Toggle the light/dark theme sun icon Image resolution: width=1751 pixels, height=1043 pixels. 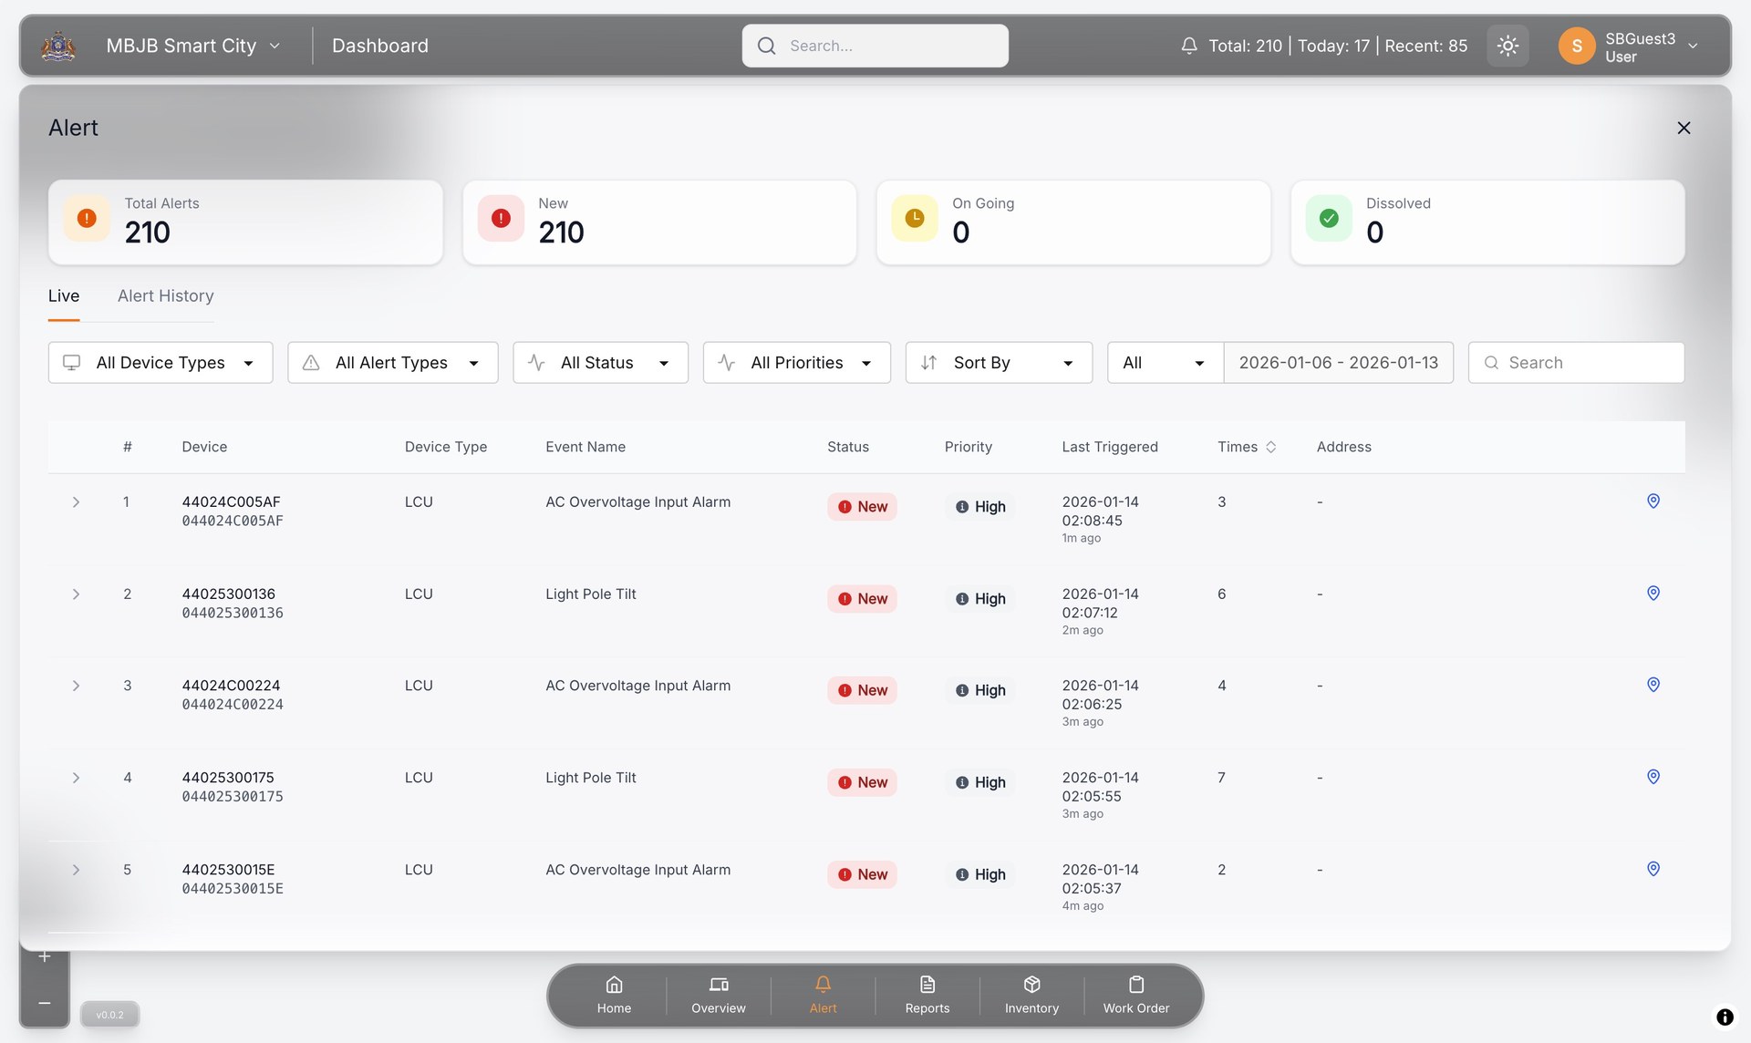pyautogui.click(x=1508, y=46)
